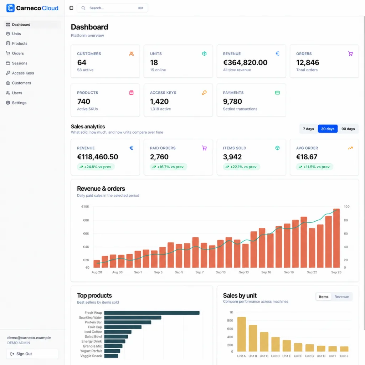Click the +16.7% vs prev badge

coord(169,167)
